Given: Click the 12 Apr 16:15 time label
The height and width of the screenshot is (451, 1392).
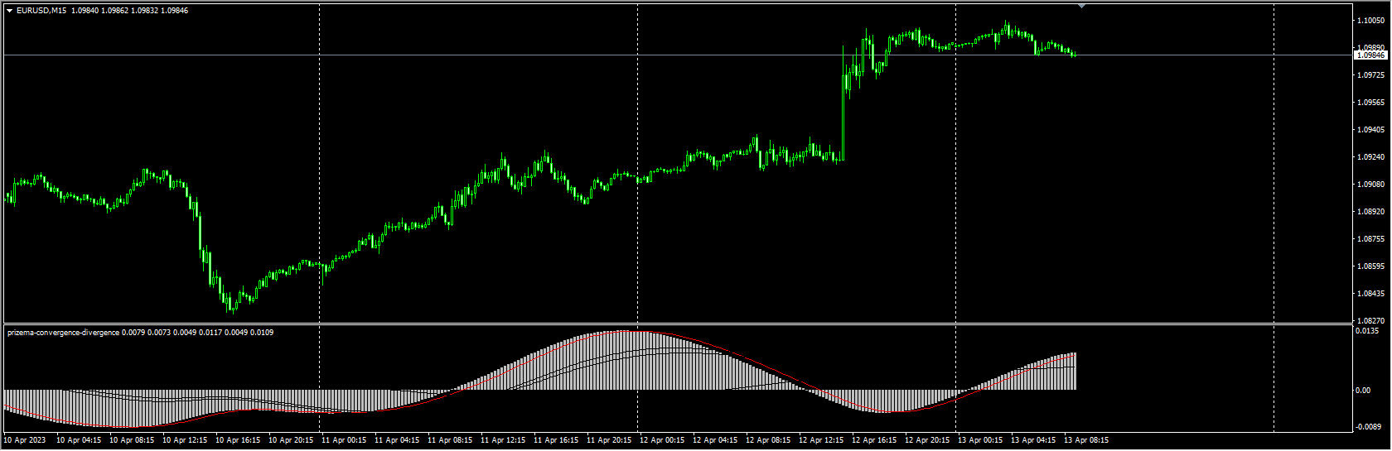Looking at the screenshot, I should coord(874,440).
